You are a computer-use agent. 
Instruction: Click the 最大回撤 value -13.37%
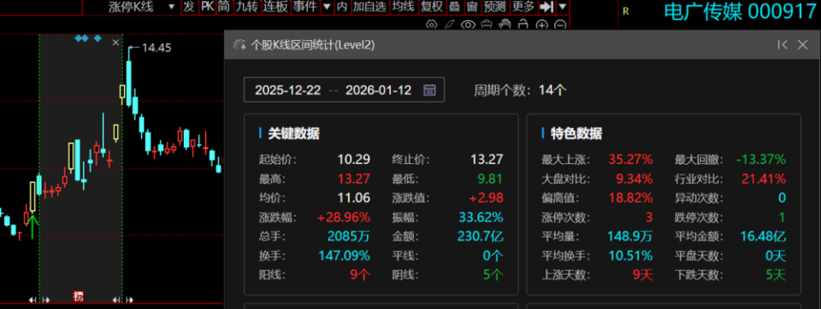760,160
